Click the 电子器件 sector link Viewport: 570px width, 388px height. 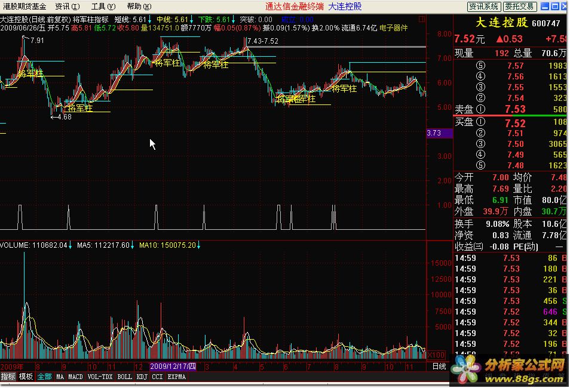coord(393,28)
